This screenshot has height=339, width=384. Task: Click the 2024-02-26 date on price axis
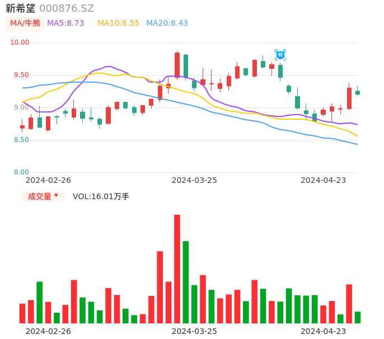tap(48, 180)
